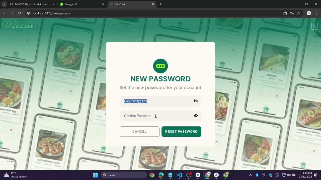The width and height of the screenshot is (321, 180).
Task: Click the CANCEL button
Action: (139, 131)
